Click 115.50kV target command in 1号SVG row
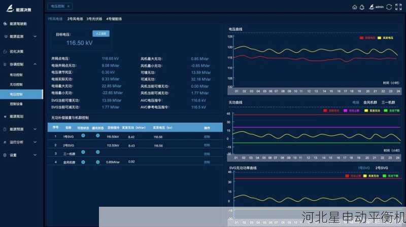The width and height of the screenshot is (406, 227). 113,137
